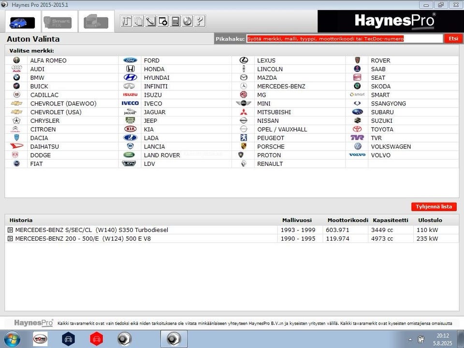Select the FIAT brand
464x348 pixels.
click(36, 164)
